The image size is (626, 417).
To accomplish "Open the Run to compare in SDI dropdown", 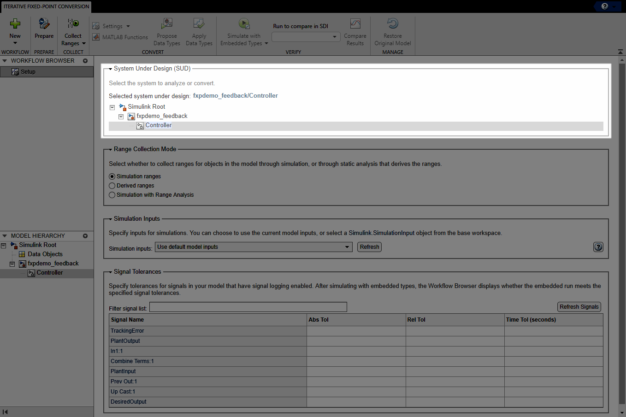I will [x=335, y=37].
